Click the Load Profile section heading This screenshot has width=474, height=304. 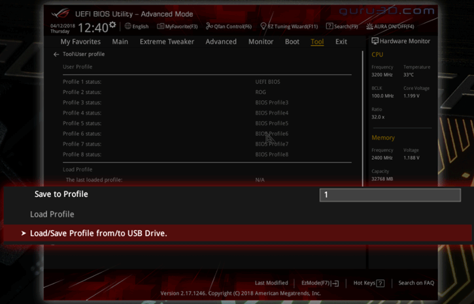click(77, 170)
